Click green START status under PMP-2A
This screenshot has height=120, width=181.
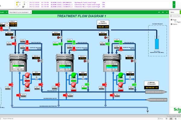(x=74, y=81)
